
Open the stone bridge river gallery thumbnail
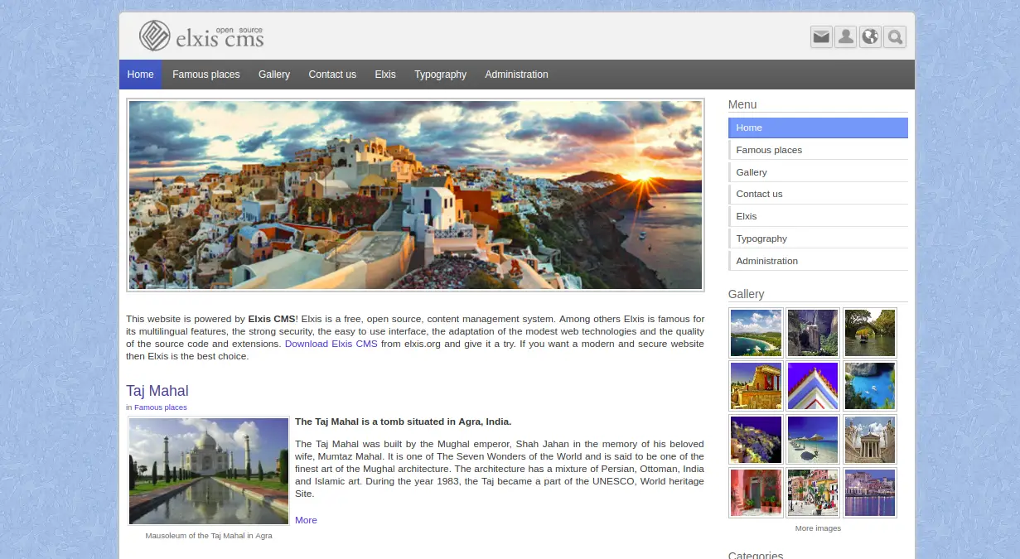(x=870, y=333)
